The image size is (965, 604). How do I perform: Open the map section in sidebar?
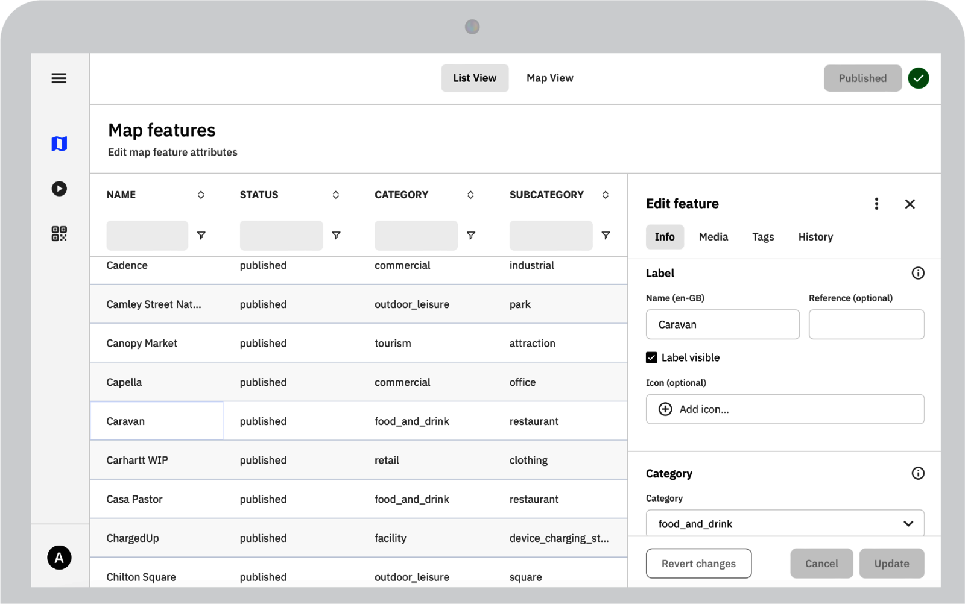(x=59, y=143)
